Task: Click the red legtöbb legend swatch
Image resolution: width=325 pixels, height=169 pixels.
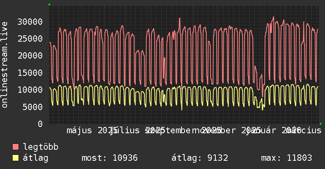Action: tap(15, 147)
